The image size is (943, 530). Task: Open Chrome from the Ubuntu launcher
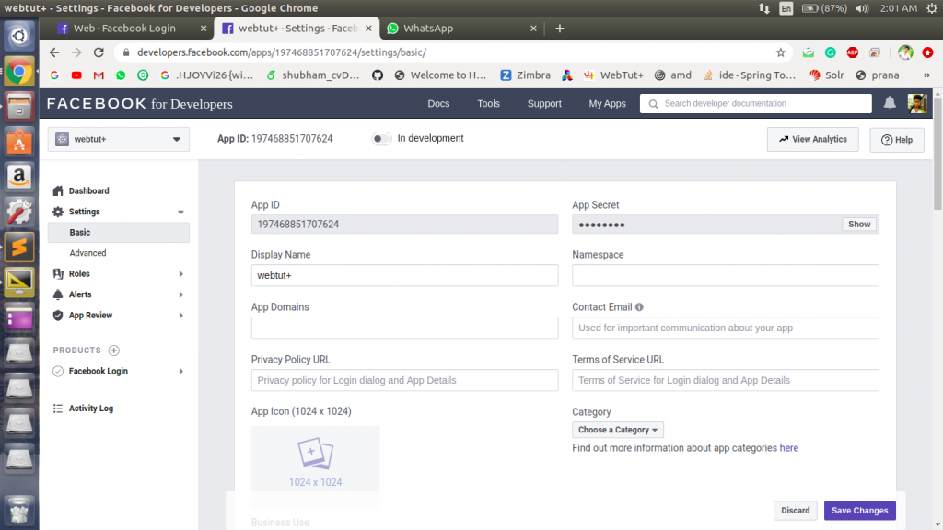click(19, 73)
